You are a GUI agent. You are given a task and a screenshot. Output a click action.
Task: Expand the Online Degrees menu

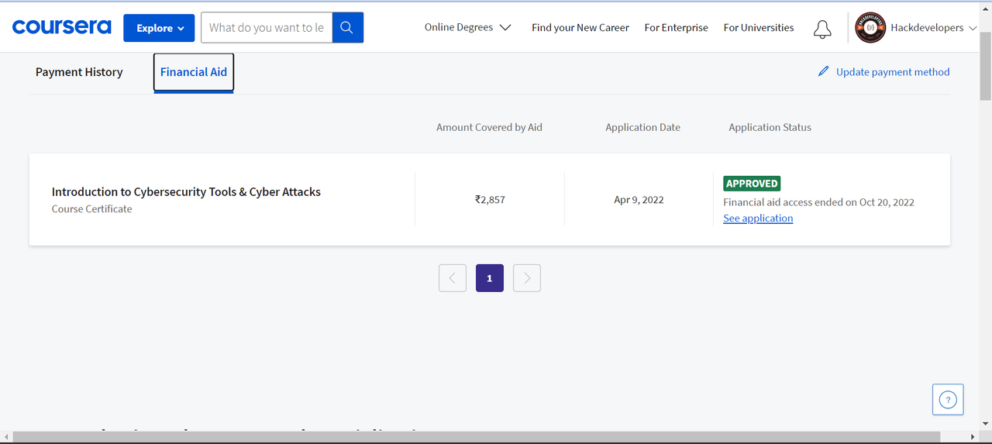click(x=468, y=27)
